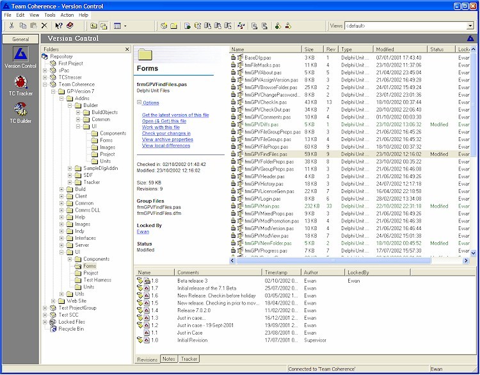Expand the BuildObjects folder

(78, 112)
